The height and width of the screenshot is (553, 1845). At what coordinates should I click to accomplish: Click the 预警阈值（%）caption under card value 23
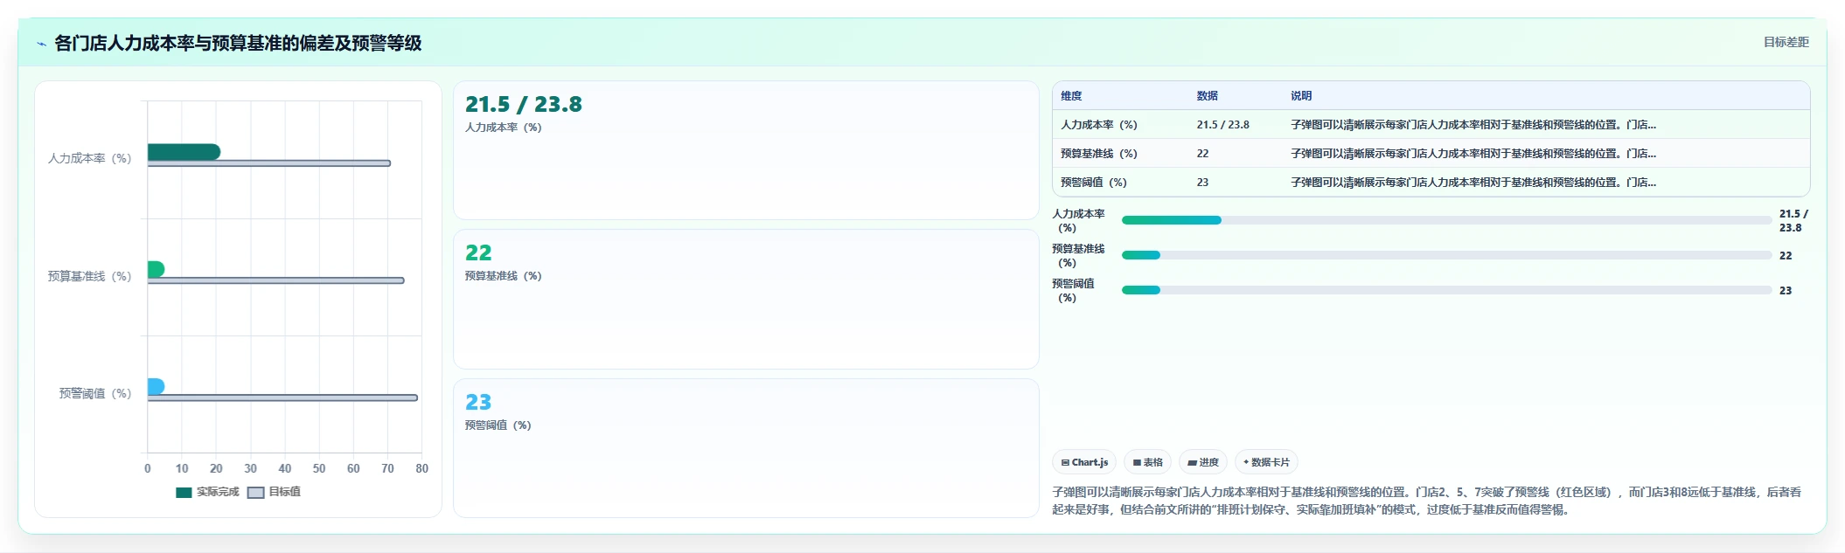pos(498,425)
